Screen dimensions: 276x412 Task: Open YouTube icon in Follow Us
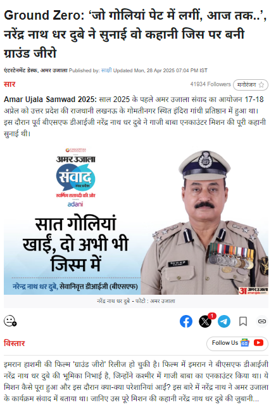[x=258, y=343]
